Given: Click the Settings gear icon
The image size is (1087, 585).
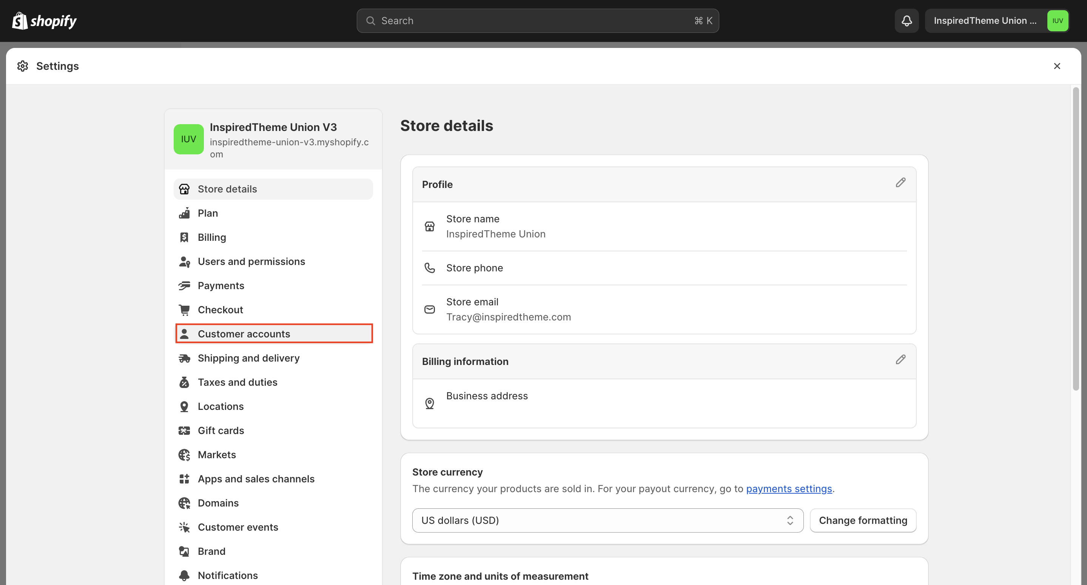Looking at the screenshot, I should [23, 66].
